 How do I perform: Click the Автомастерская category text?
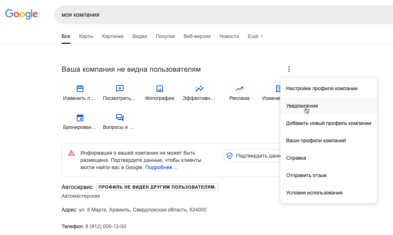click(x=81, y=196)
